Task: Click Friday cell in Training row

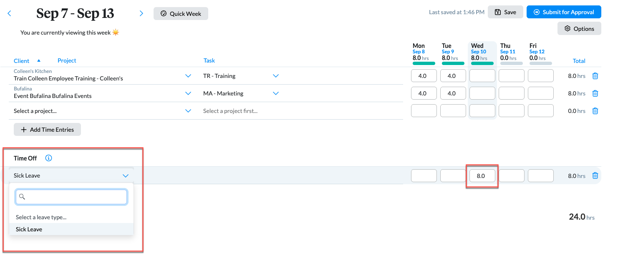Action: pos(541,76)
